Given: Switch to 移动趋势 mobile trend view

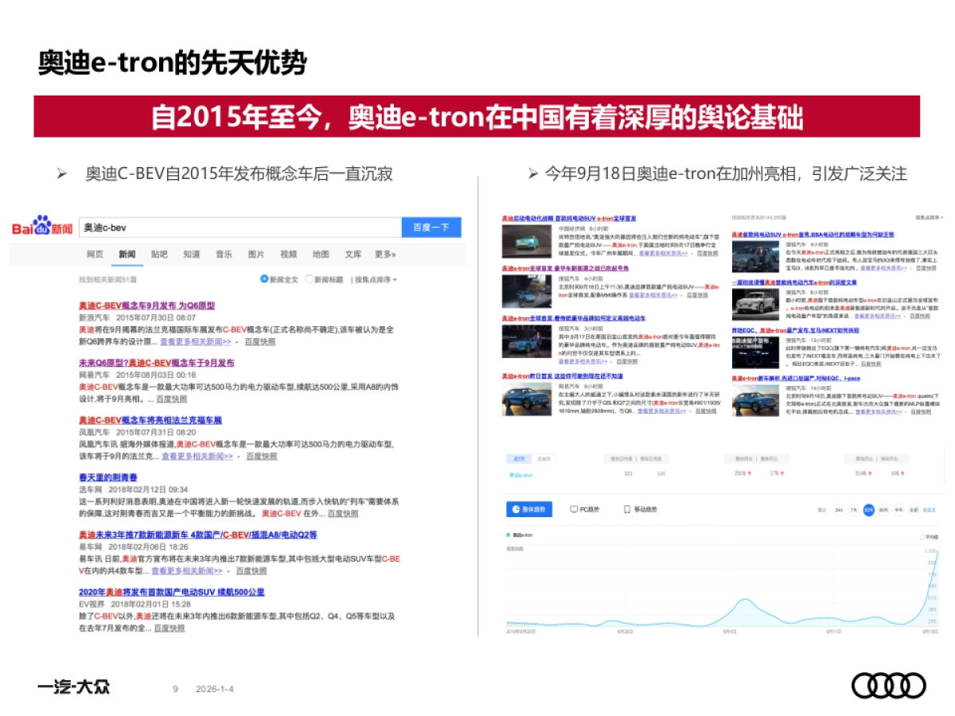Looking at the screenshot, I should (x=641, y=510).
